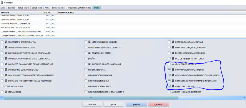Select the Salud Niño tab

(x=37, y=8)
